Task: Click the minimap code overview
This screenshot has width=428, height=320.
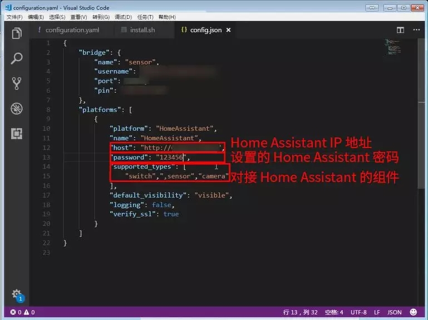Action: coord(392,47)
